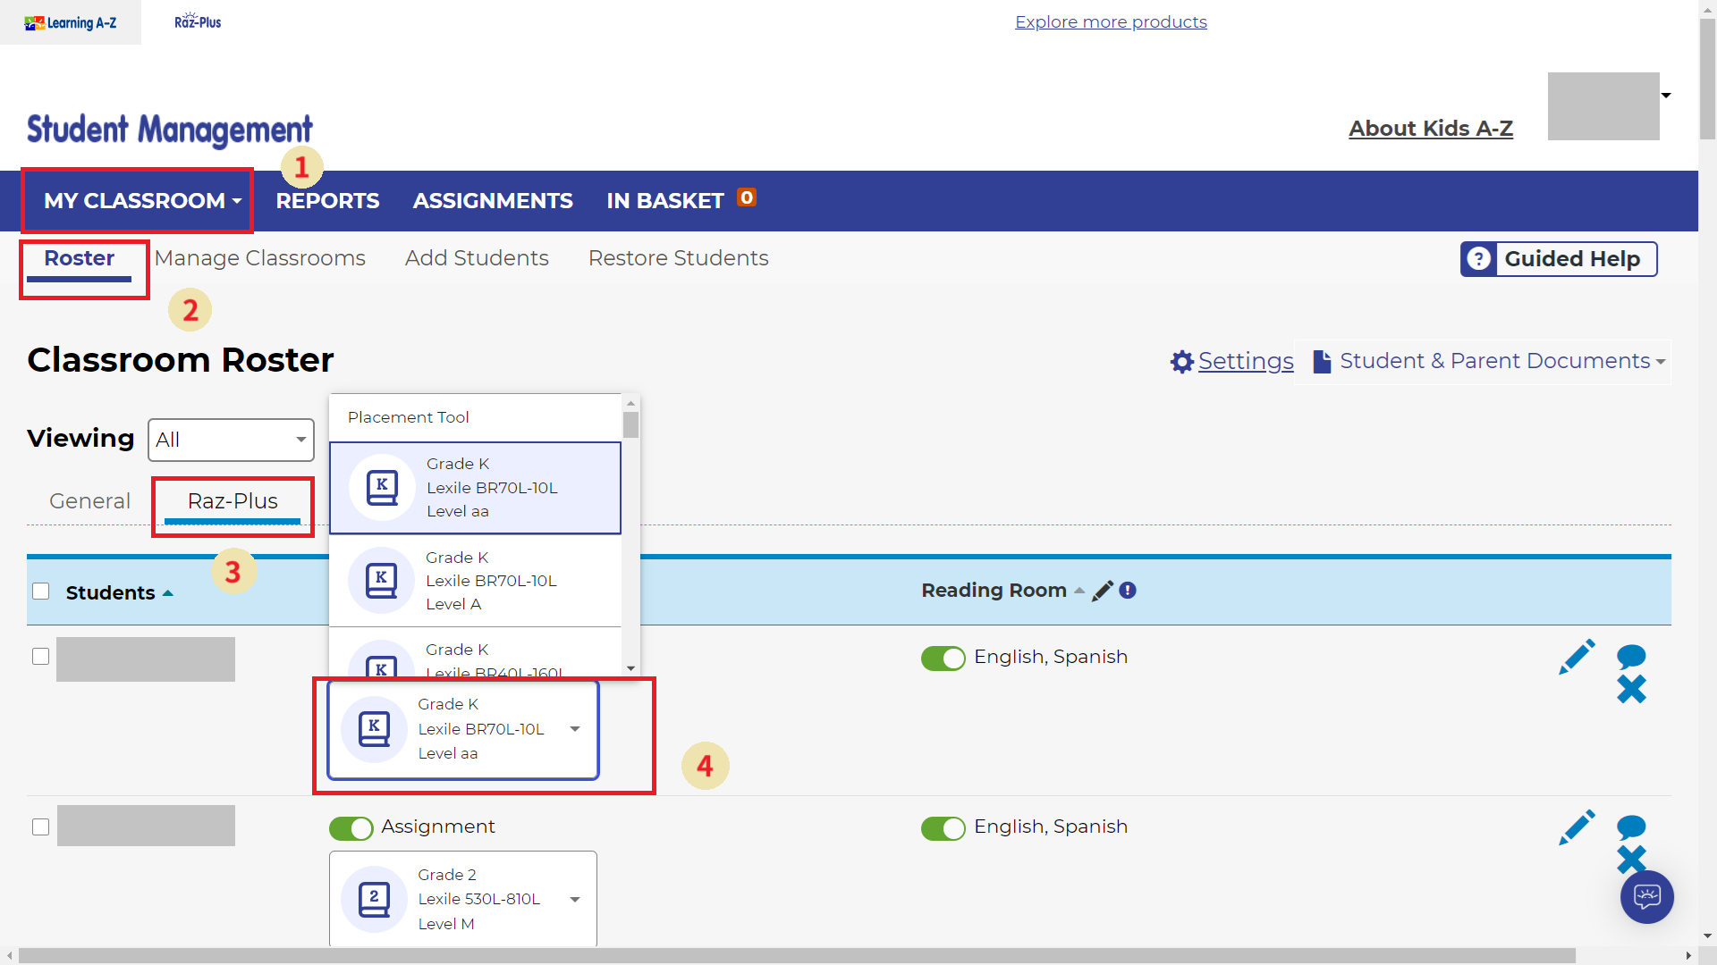Remove the second student with X icon
The image size is (1717, 965).
[1631, 859]
